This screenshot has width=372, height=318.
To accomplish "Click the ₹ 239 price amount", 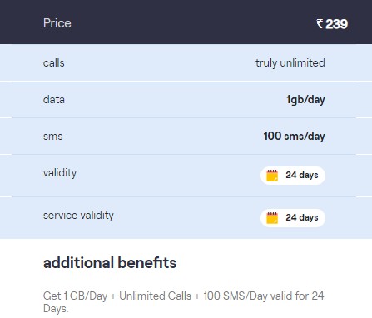I will point(332,24).
